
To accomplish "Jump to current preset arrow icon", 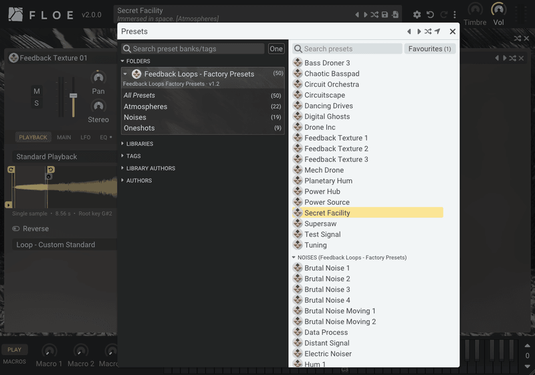I will 437,31.
